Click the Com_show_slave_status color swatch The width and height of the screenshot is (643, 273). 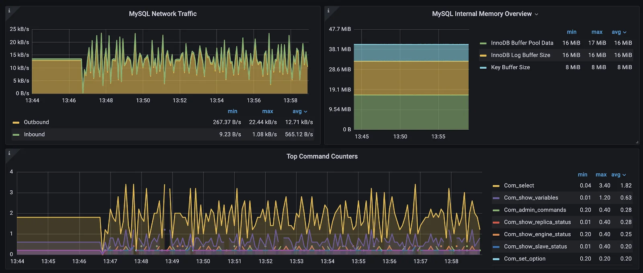pos(496,247)
